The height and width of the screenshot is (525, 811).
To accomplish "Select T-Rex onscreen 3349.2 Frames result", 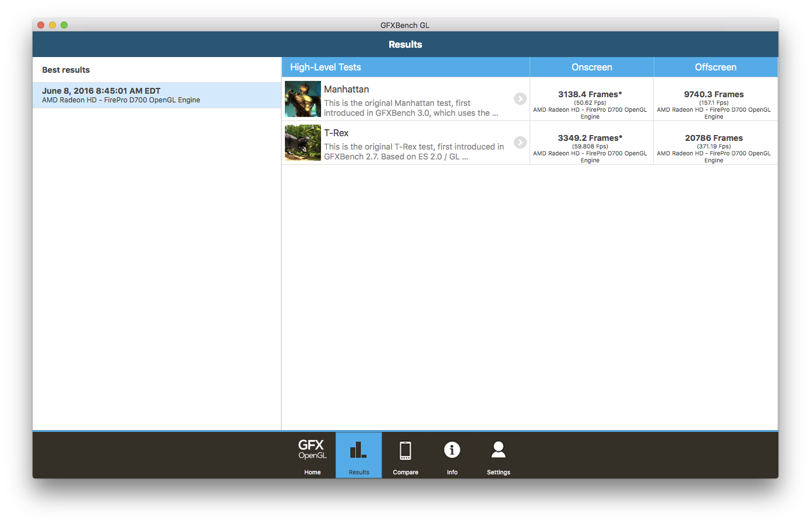I will (590, 143).
